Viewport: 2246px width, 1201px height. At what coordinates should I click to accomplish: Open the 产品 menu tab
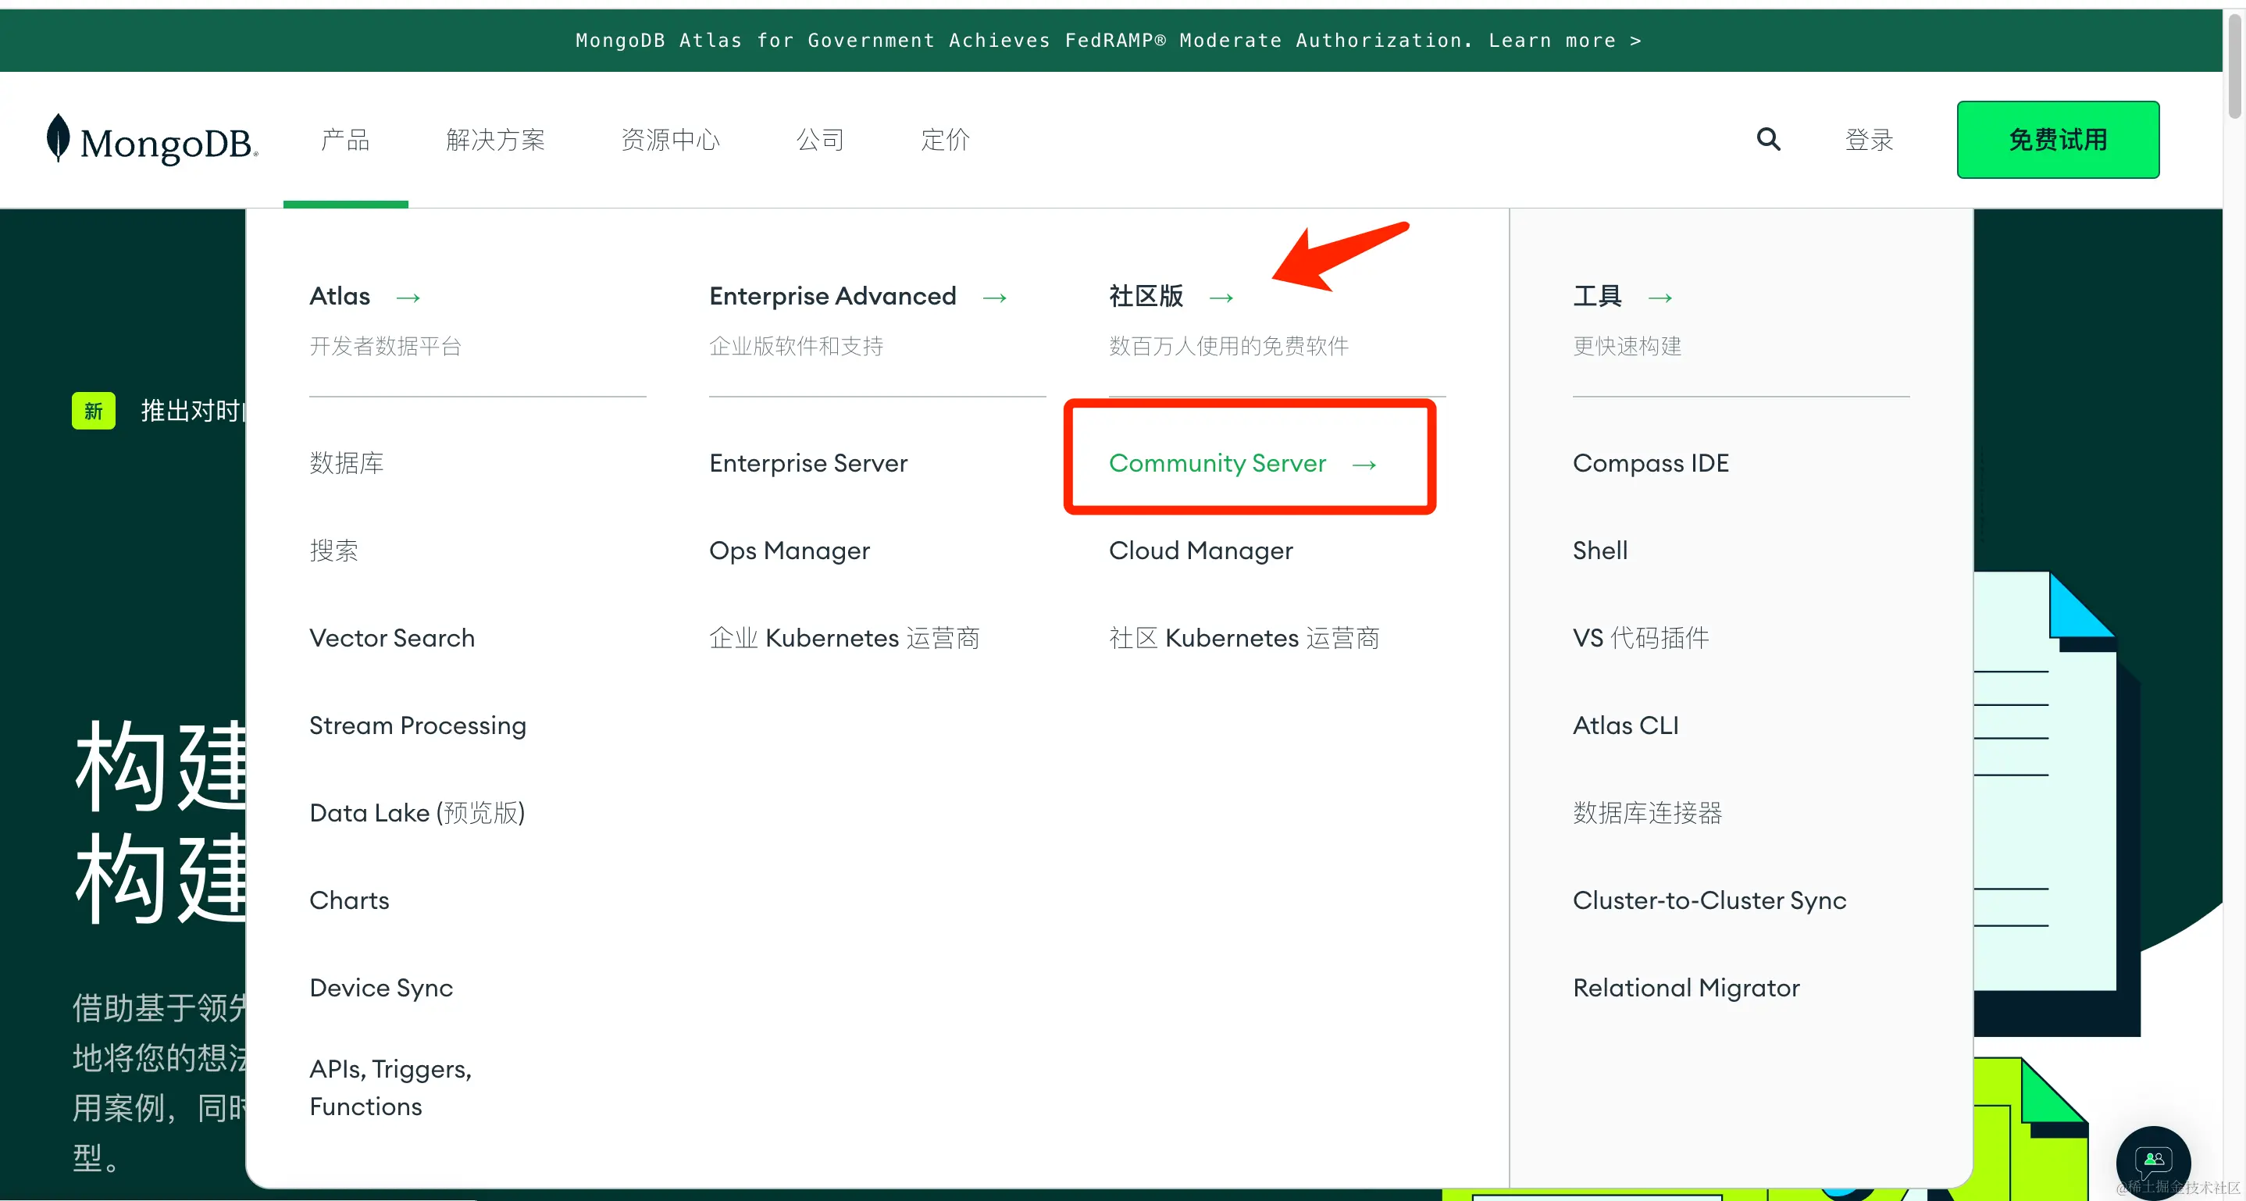(345, 140)
